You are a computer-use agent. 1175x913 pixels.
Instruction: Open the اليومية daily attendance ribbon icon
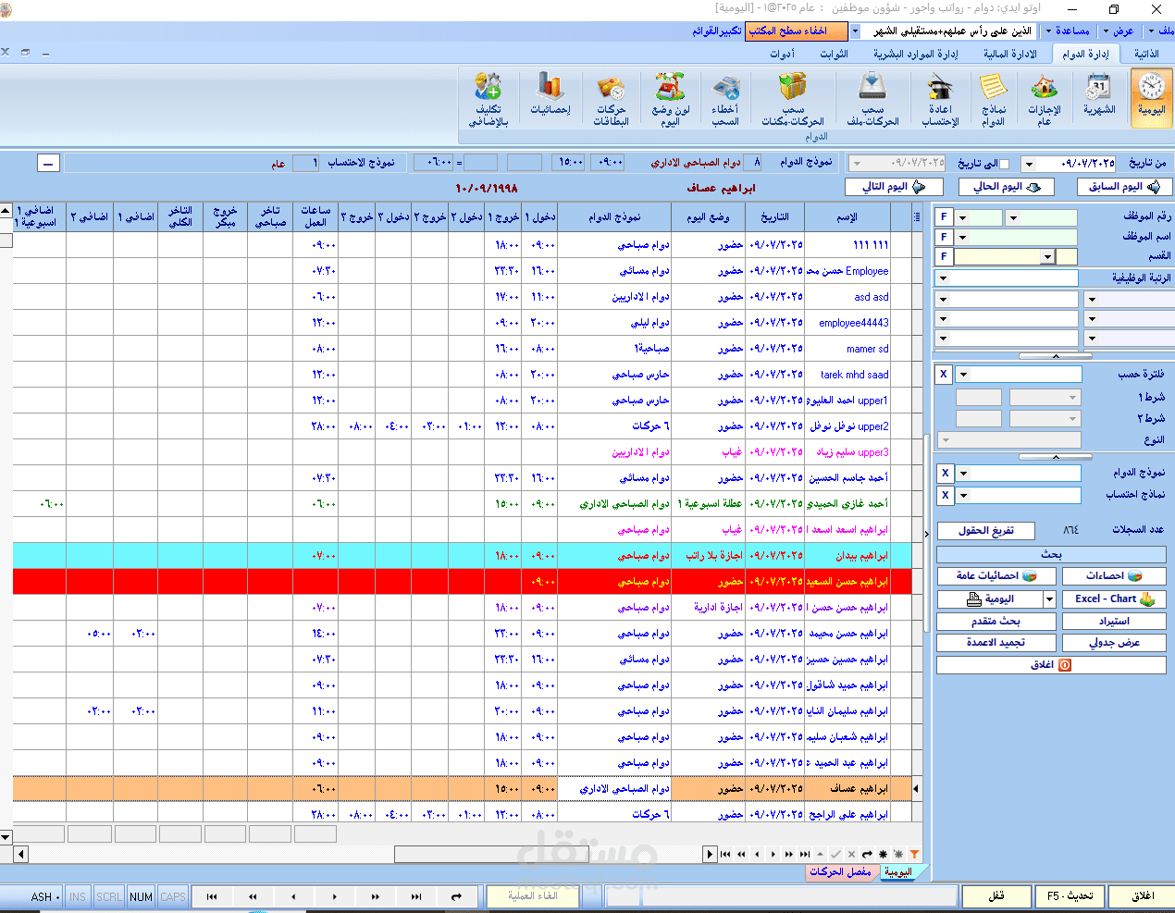1151,97
